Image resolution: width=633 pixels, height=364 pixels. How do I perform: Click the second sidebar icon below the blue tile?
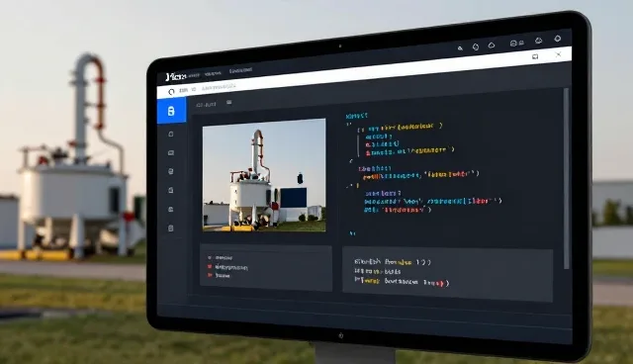(x=171, y=153)
